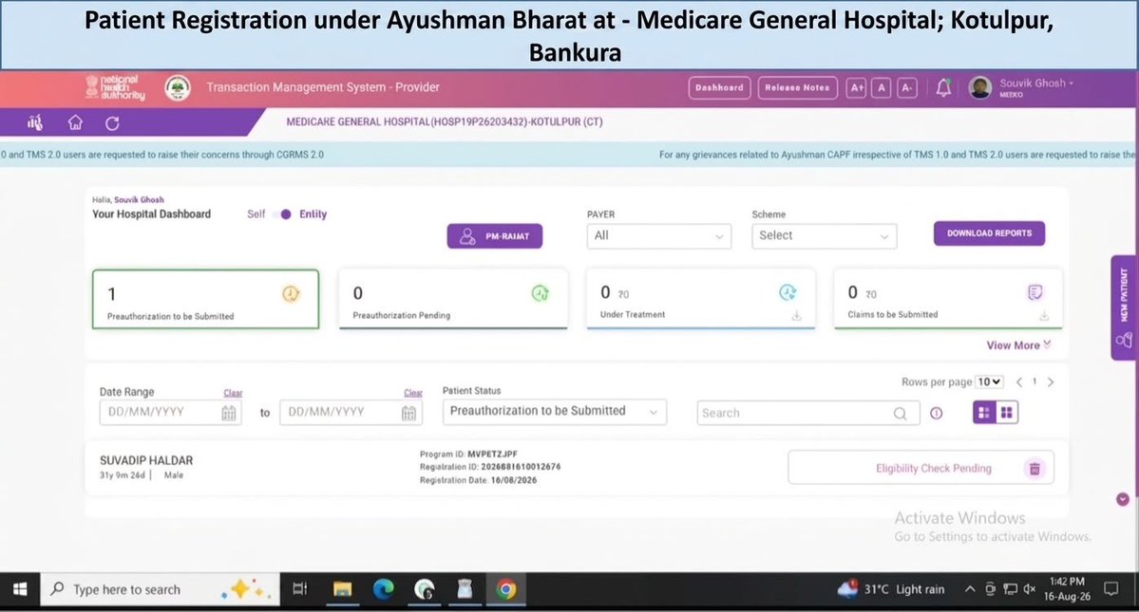Click weather 31°C Light rain widget
Screen dimensions: 1139x612
[x=890, y=589]
